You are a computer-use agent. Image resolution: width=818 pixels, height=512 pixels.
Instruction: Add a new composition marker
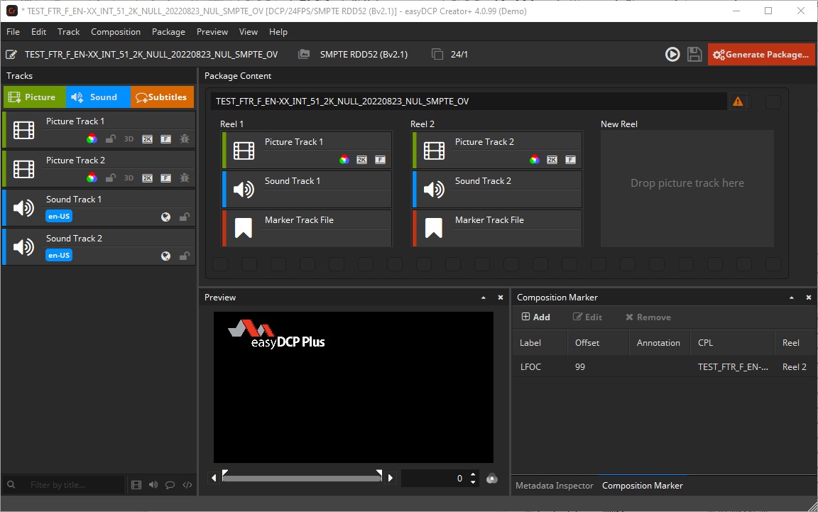[535, 317]
